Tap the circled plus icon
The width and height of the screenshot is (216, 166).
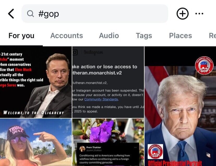182,14
